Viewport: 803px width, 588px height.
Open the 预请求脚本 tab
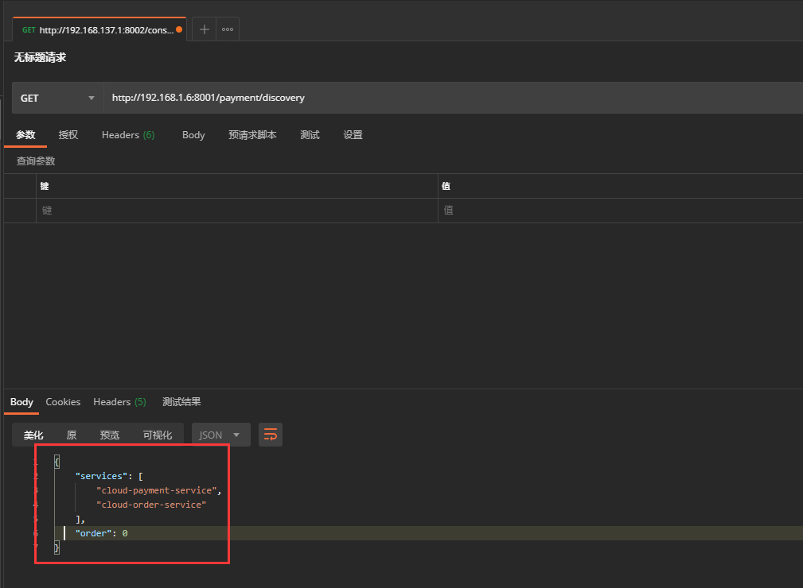252,135
